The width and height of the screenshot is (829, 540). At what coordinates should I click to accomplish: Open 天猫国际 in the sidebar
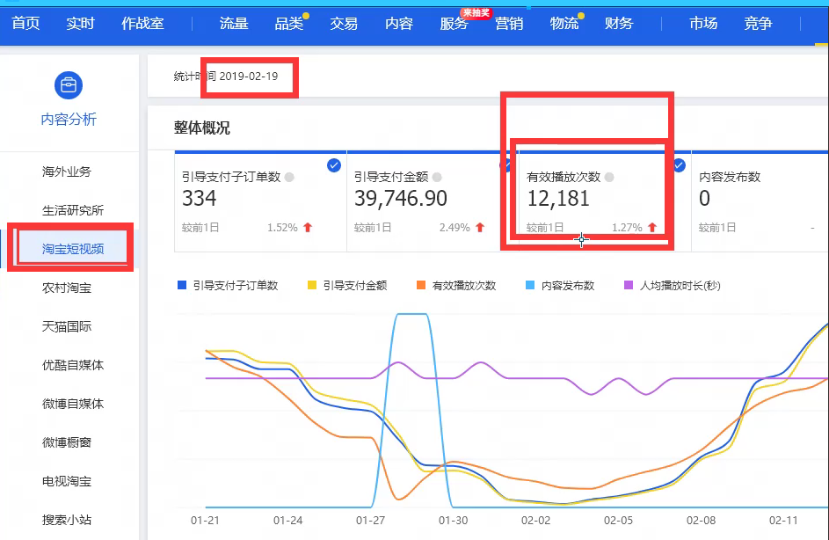pos(67,326)
